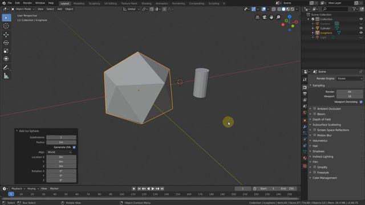Open the Physics properties tab
Viewport: 365px width, 205px height.
[305, 139]
